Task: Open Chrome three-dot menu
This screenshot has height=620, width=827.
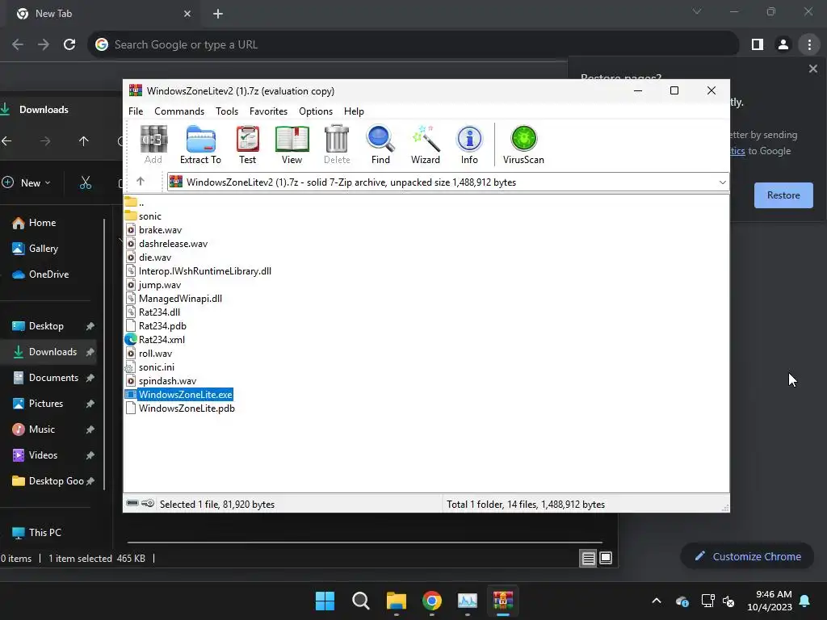Action: pos(809,45)
